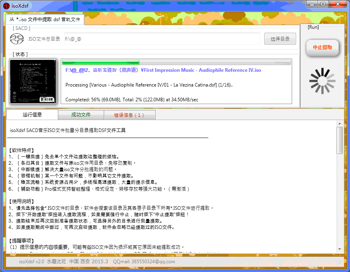Click the isoXdsf app icon in title bar

tap(6, 5)
